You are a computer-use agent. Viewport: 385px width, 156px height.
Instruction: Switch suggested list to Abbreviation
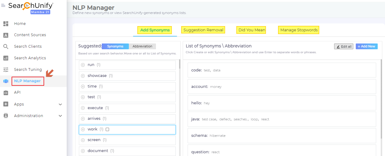pyautogui.click(x=142, y=46)
